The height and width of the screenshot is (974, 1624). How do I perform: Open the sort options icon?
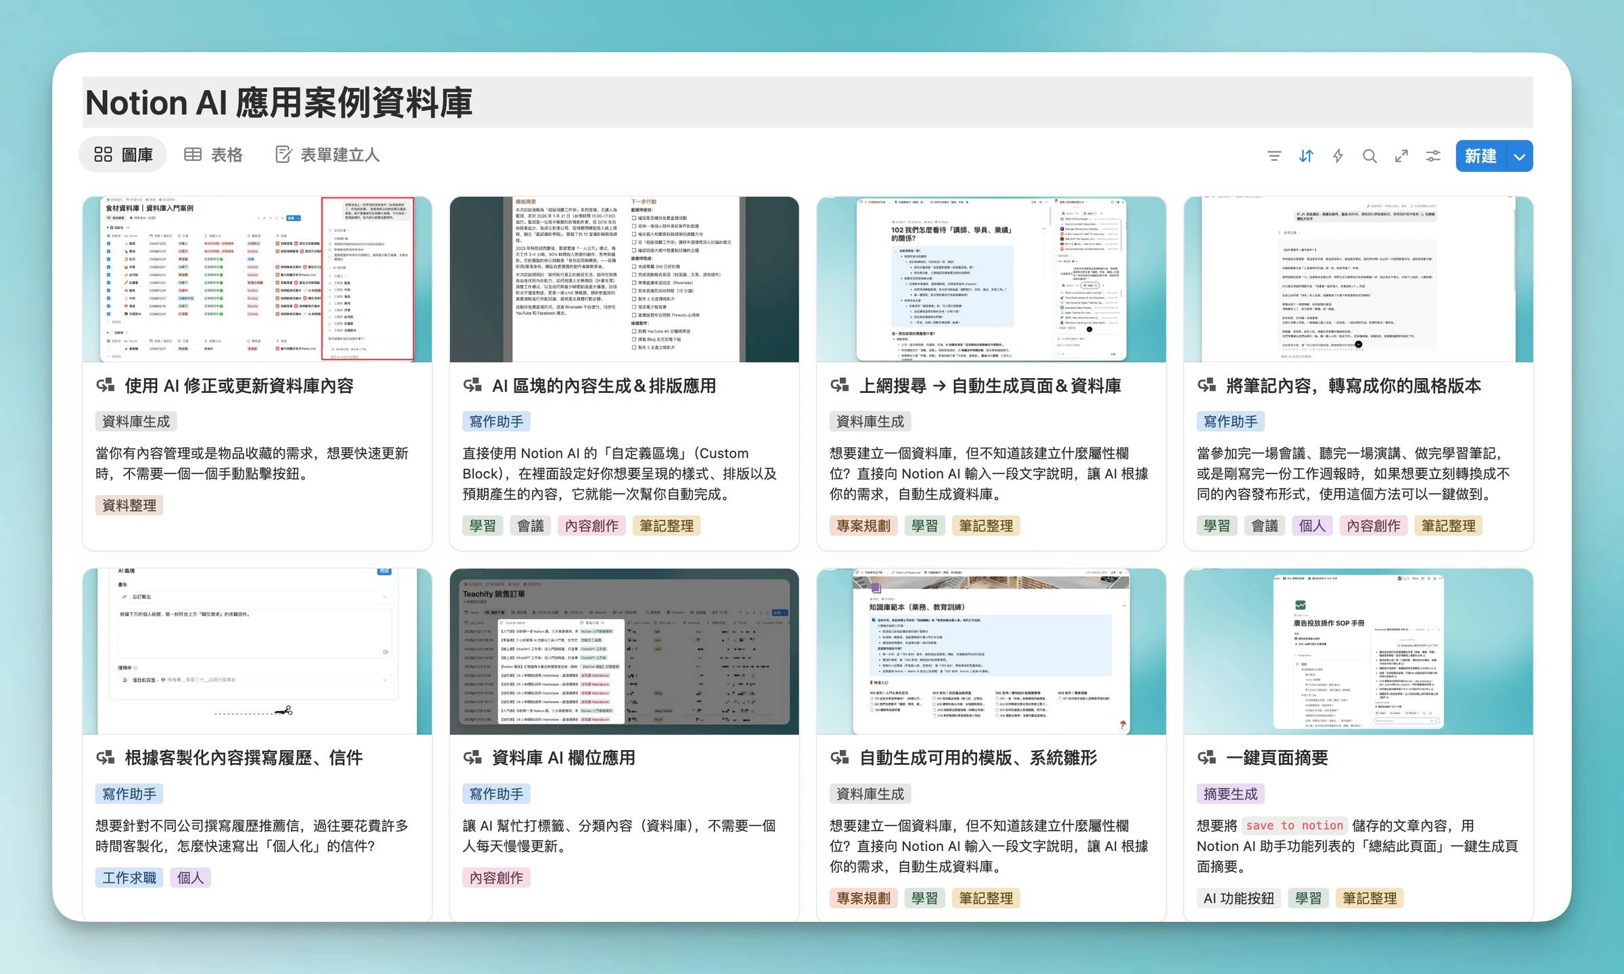(1306, 156)
